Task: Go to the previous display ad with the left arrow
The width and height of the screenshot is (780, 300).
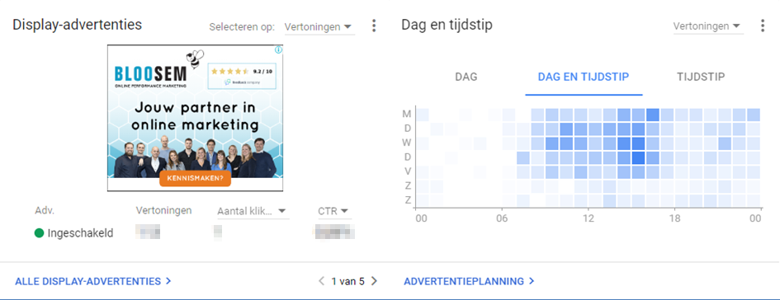Action: point(321,281)
